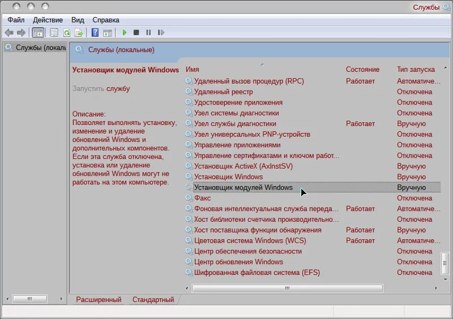Image resolution: width=453 pixels, height=319 pixels.
Task: Click the Restart service toolbar button
Action: 161,33
